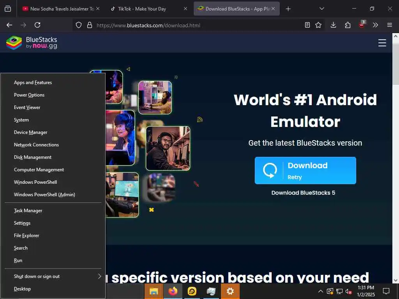Click the BlueStacks by now.gg logo
Viewport: 399px width, 299px height.
point(32,43)
